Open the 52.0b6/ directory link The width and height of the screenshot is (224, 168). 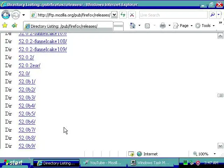pos(27,122)
